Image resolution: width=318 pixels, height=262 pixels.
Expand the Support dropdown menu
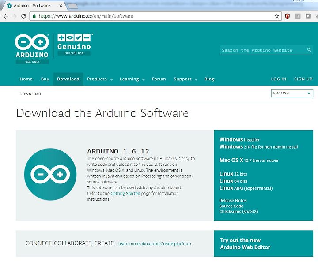185,79
